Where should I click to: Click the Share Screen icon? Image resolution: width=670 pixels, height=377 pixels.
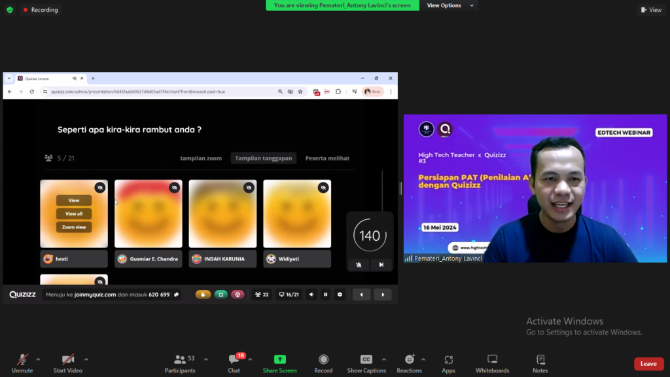point(279,359)
